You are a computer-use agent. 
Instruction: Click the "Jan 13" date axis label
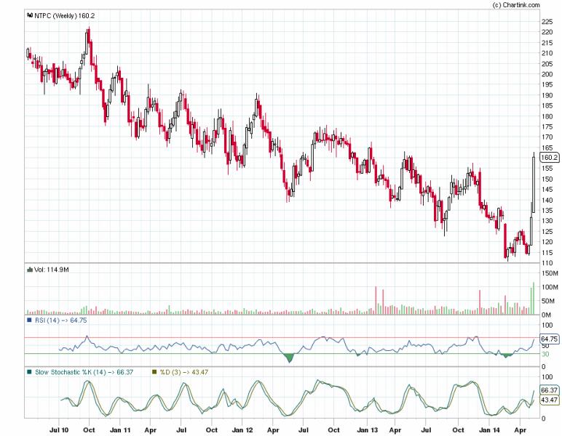tap(368, 430)
